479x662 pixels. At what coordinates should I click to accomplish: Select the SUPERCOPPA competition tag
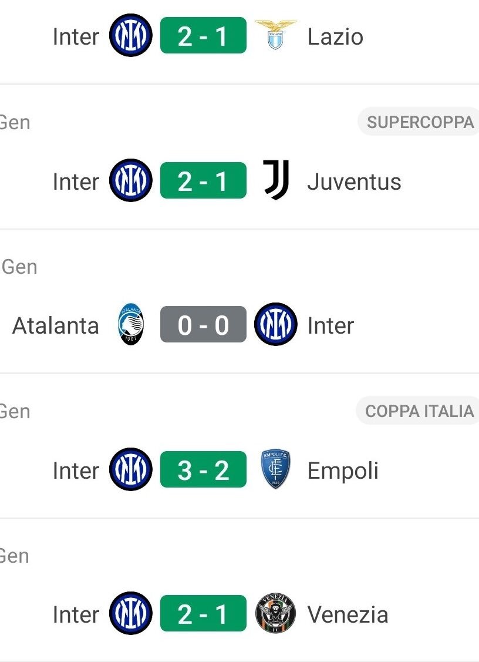[x=419, y=122]
